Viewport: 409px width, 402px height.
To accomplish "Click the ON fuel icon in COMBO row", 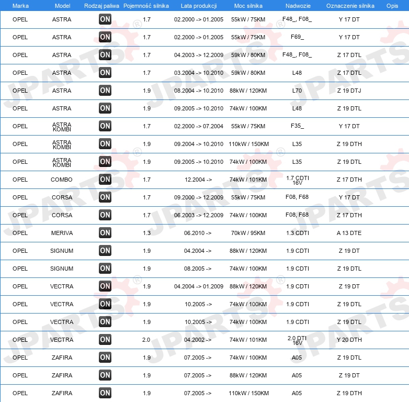I will click(105, 180).
